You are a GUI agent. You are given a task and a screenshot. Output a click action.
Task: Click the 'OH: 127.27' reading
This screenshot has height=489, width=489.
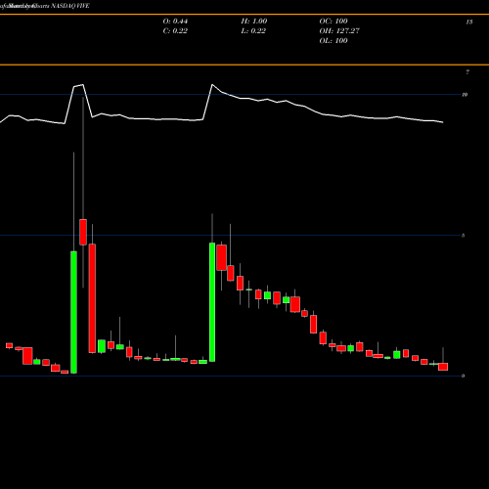(x=339, y=31)
